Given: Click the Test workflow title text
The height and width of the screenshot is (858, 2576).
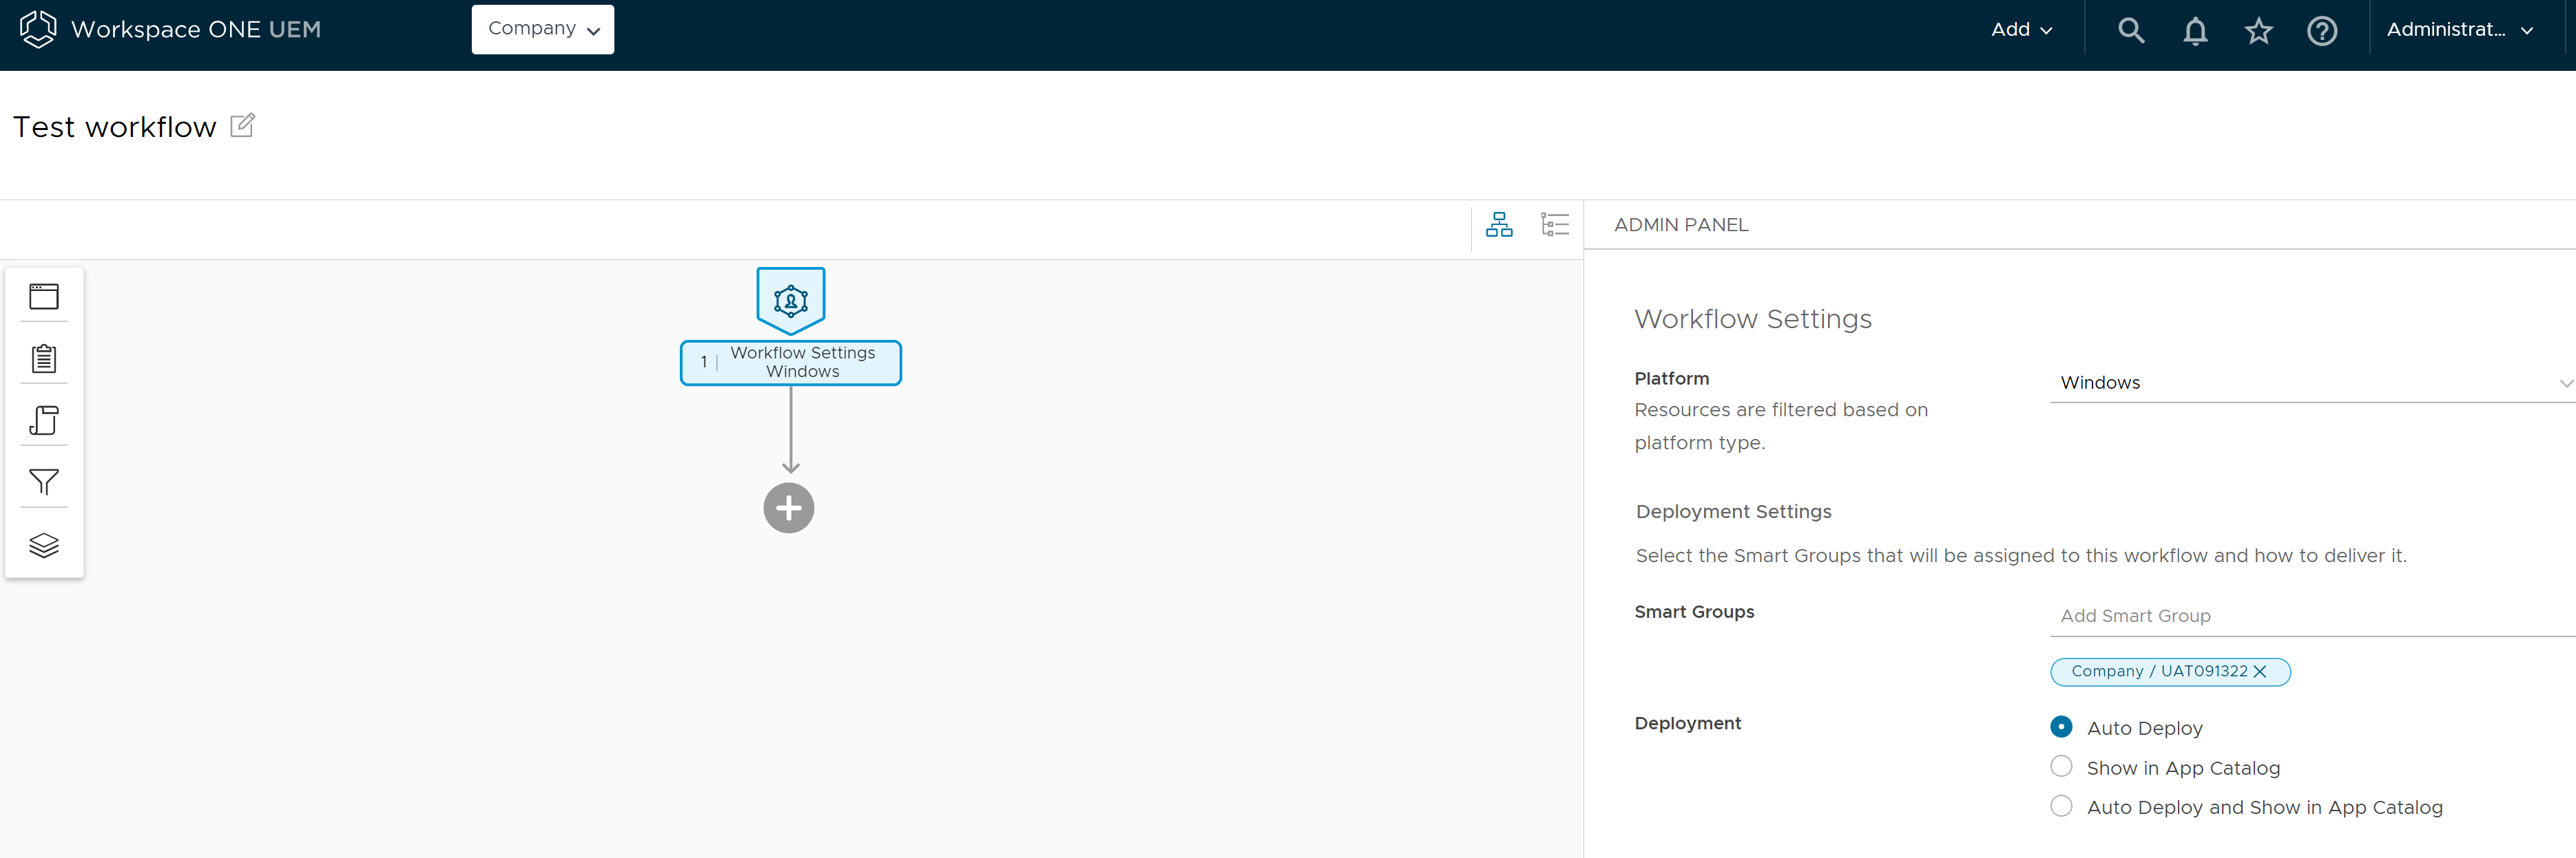Looking at the screenshot, I should pyautogui.click(x=115, y=127).
